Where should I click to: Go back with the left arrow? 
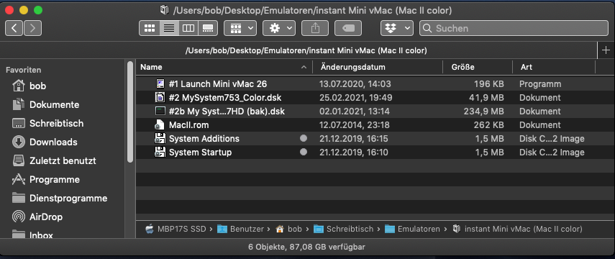(14, 28)
